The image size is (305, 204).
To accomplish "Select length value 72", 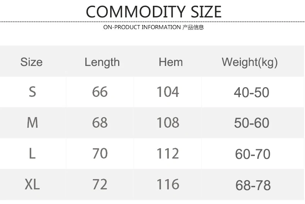I will click(x=100, y=184).
